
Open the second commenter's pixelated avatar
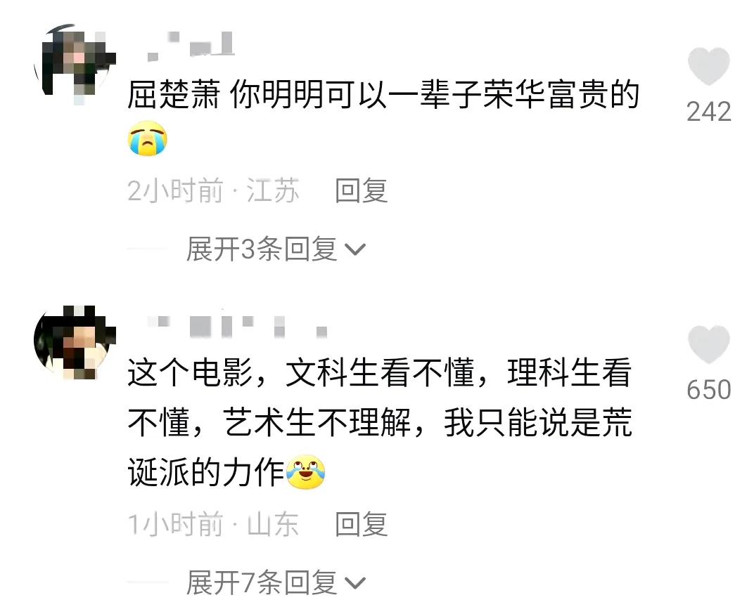(x=75, y=342)
